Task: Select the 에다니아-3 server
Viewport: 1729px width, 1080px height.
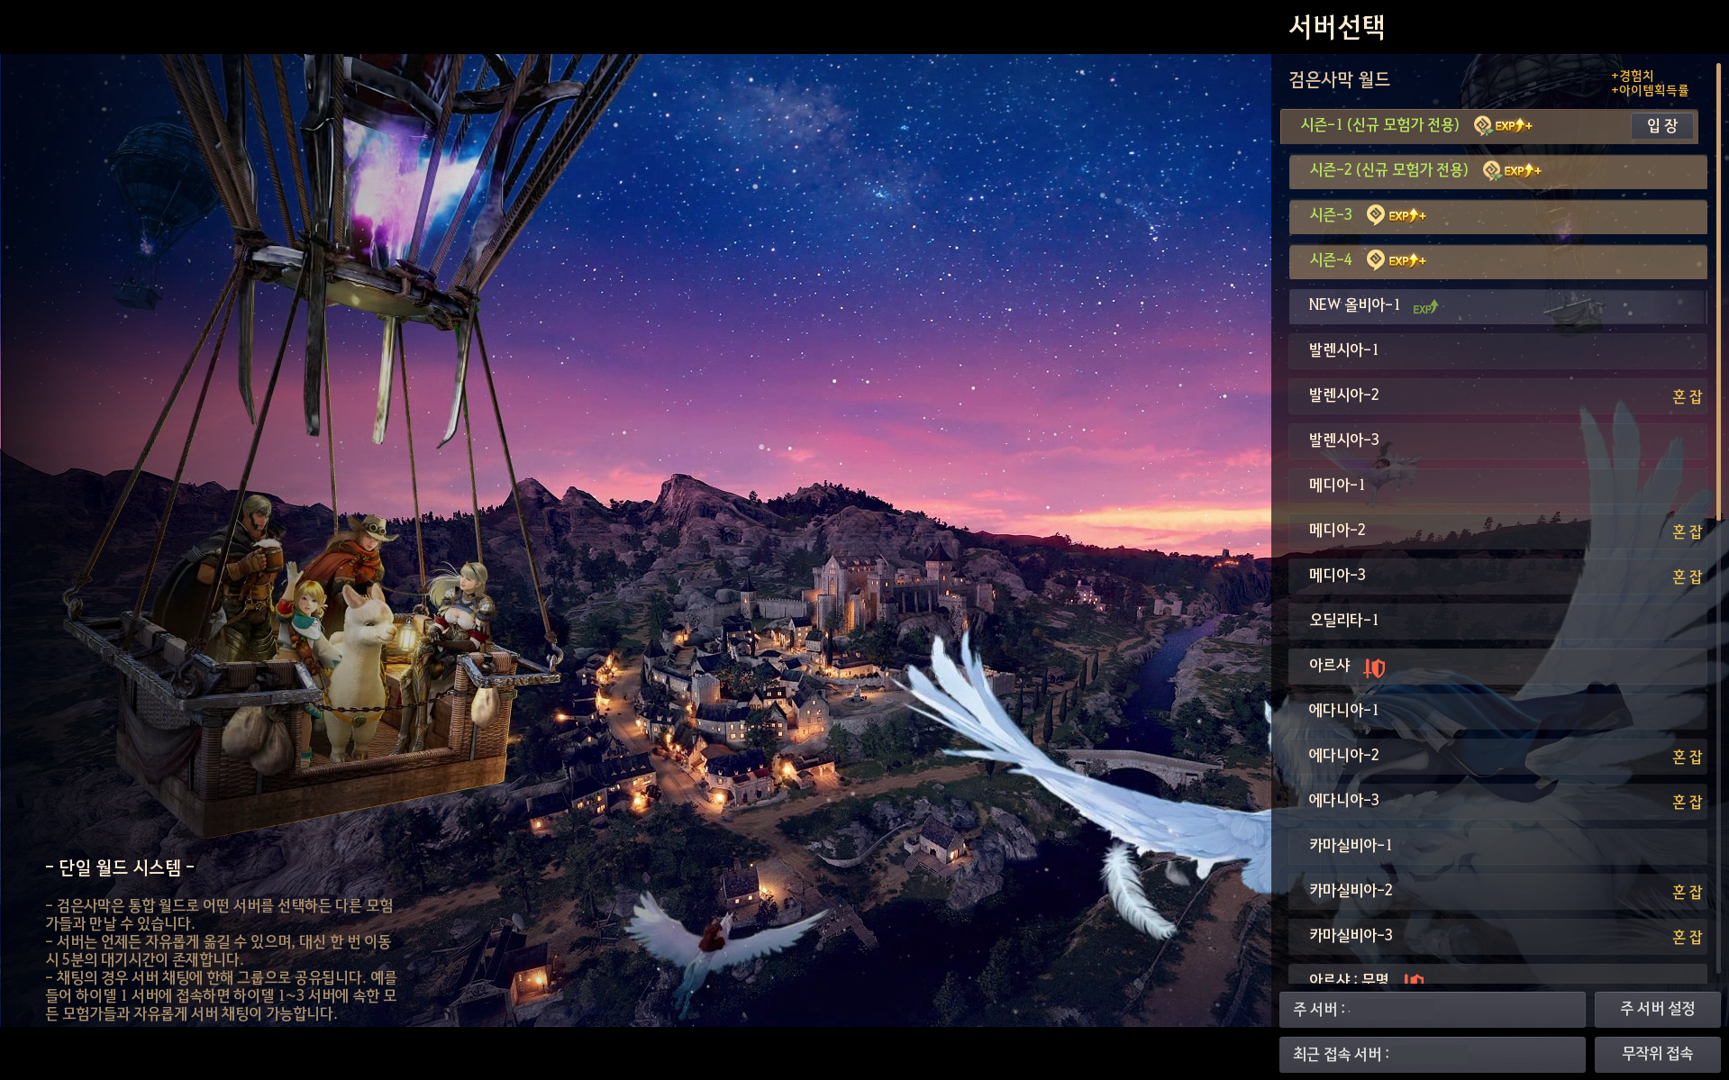Action: 1497,802
